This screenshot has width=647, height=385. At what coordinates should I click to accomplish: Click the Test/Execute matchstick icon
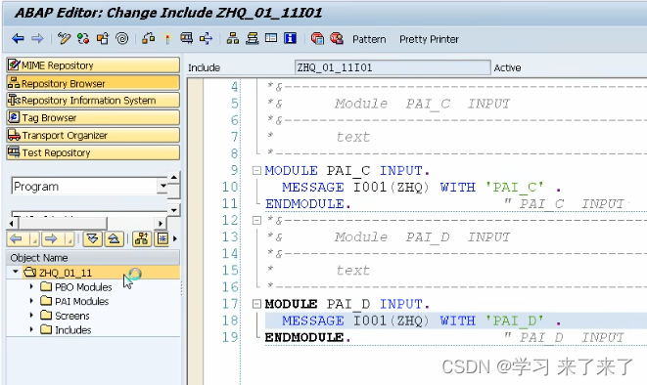[167, 39]
